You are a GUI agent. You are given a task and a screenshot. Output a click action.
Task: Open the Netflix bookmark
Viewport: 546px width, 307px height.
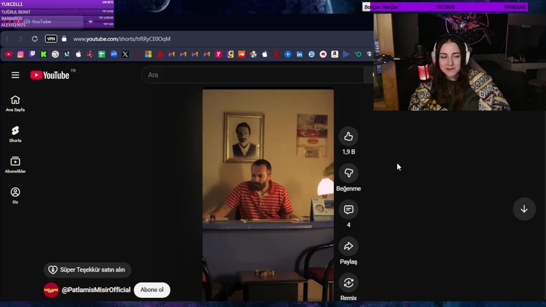click(276, 54)
